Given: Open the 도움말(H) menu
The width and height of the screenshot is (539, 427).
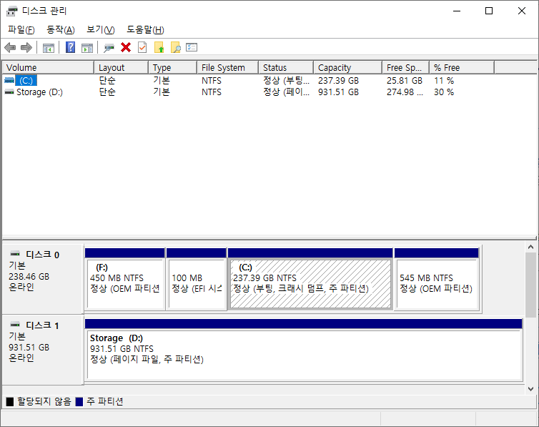Looking at the screenshot, I should coord(145,30).
